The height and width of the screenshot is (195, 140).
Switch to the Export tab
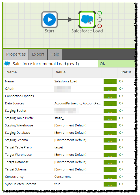[x=38, y=54]
